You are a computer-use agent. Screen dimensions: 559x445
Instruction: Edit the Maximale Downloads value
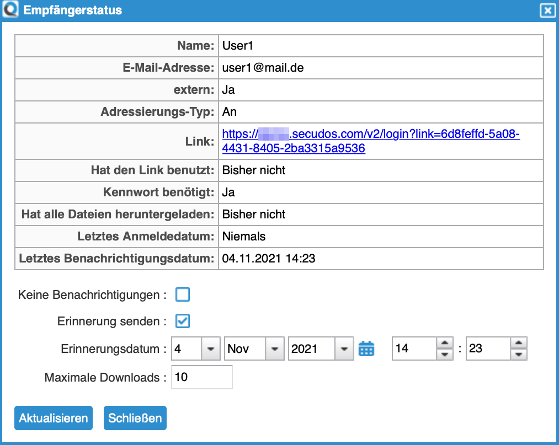click(201, 377)
